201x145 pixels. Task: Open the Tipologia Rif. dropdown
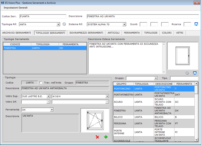click(x=58, y=24)
